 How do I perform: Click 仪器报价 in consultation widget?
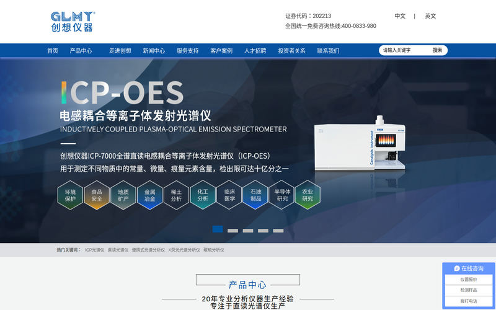pos(469,280)
